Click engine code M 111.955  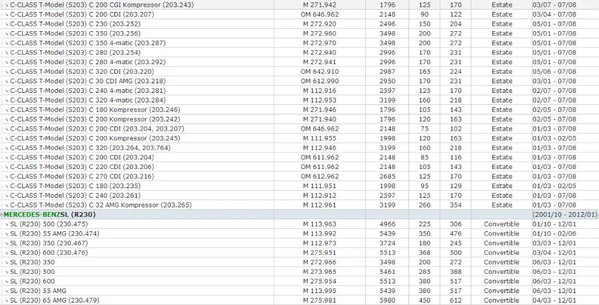[320, 138]
